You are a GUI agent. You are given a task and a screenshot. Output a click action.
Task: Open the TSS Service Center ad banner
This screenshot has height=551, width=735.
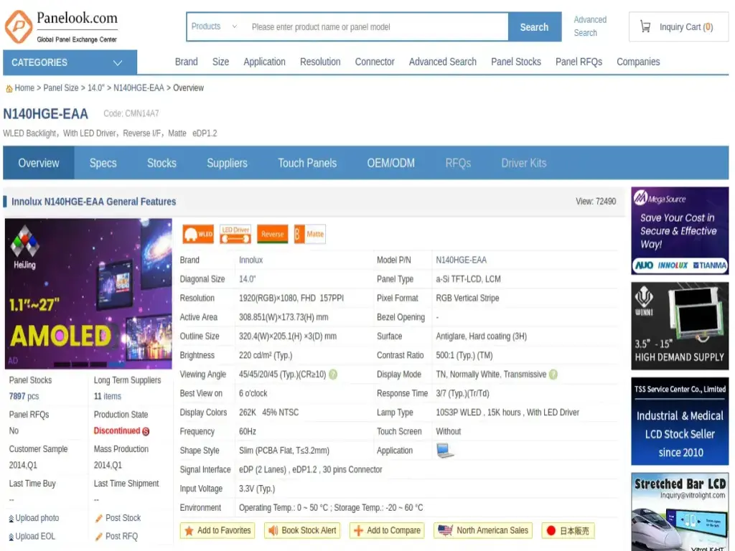tap(680, 421)
